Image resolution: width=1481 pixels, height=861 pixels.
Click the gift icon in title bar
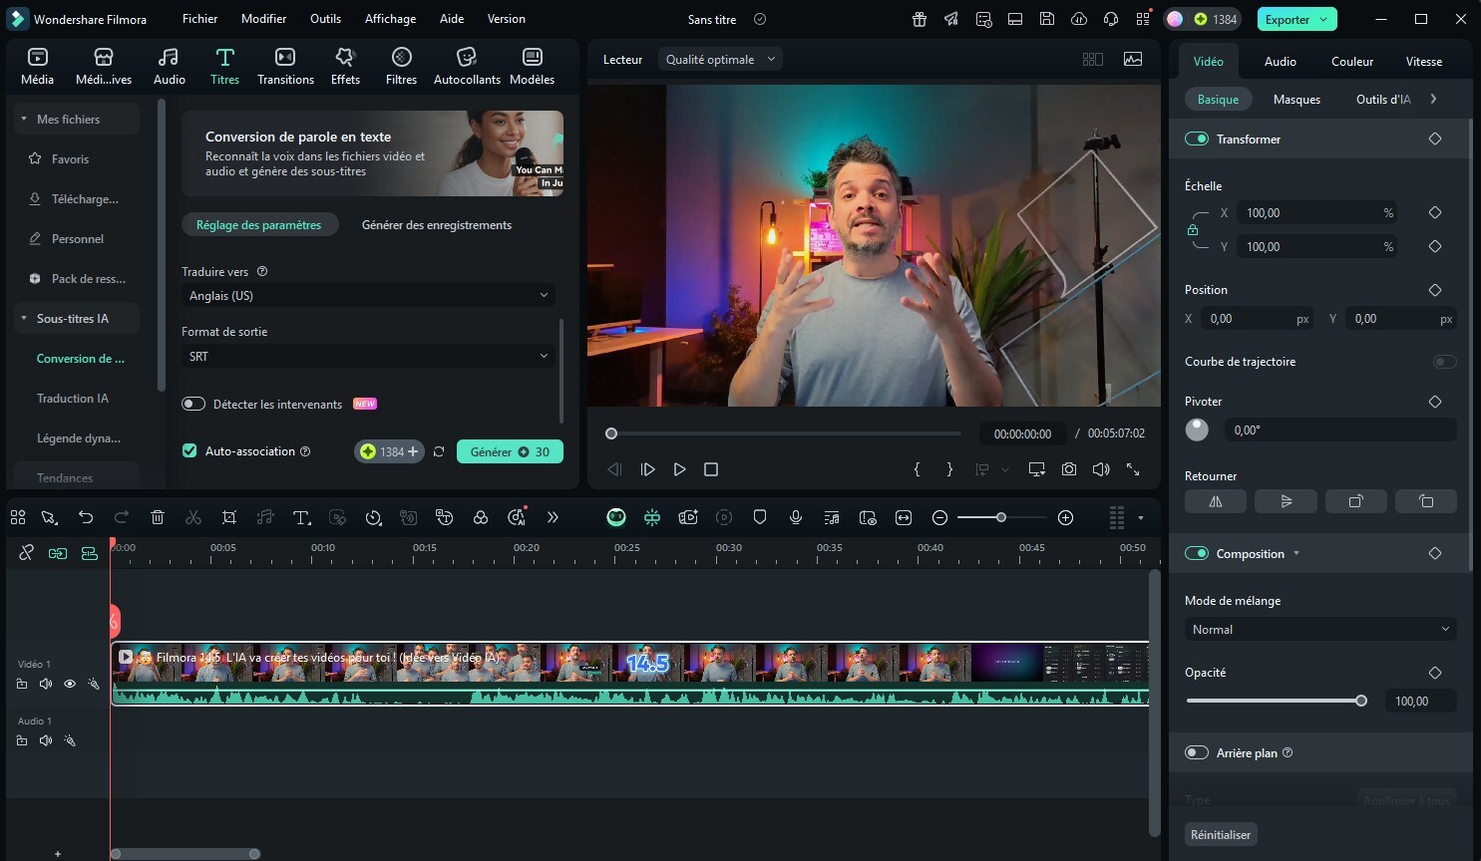[x=920, y=19]
